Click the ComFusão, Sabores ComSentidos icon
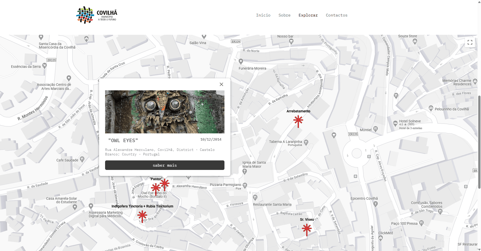 (x=440, y=211)
